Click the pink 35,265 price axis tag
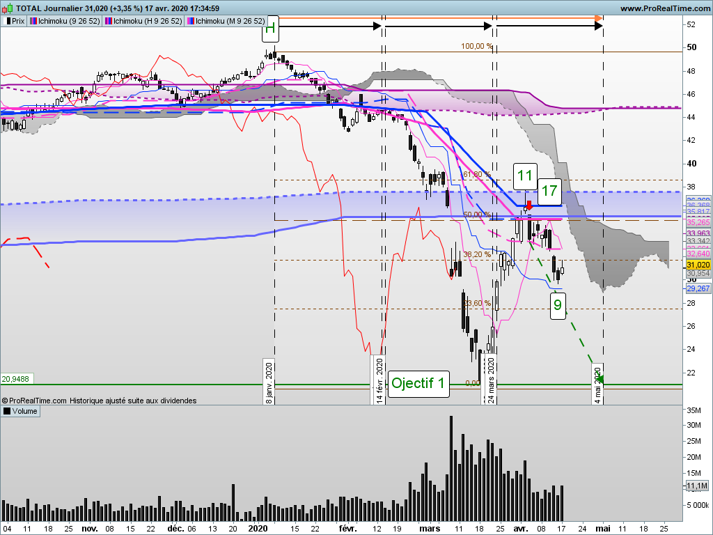This screenshot has height=535, width=713. 698,222
